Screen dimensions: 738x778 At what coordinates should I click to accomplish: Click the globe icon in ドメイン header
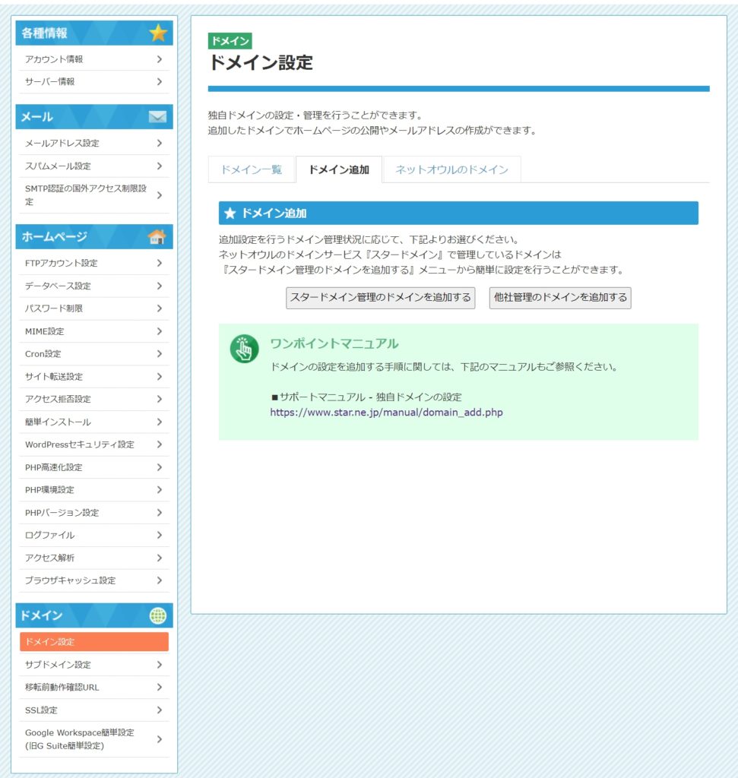[157, 615]
